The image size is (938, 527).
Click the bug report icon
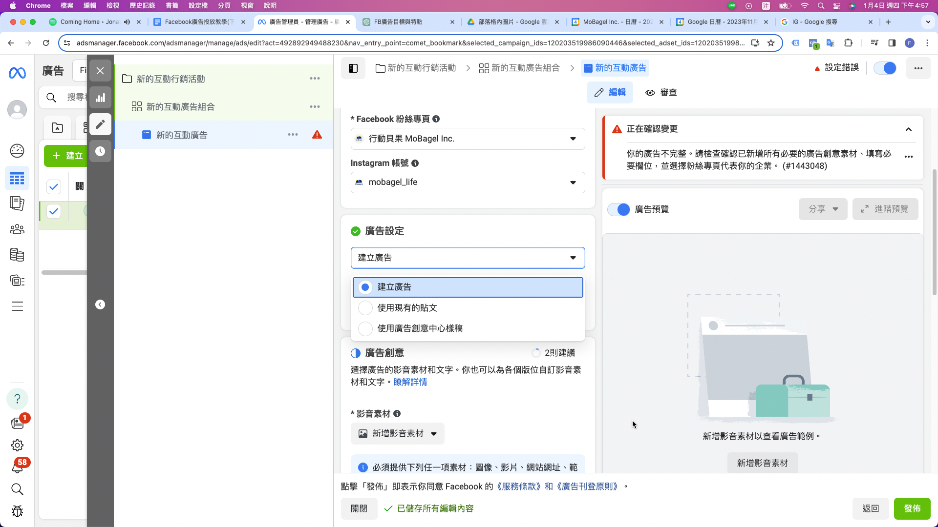pos(17,511)
